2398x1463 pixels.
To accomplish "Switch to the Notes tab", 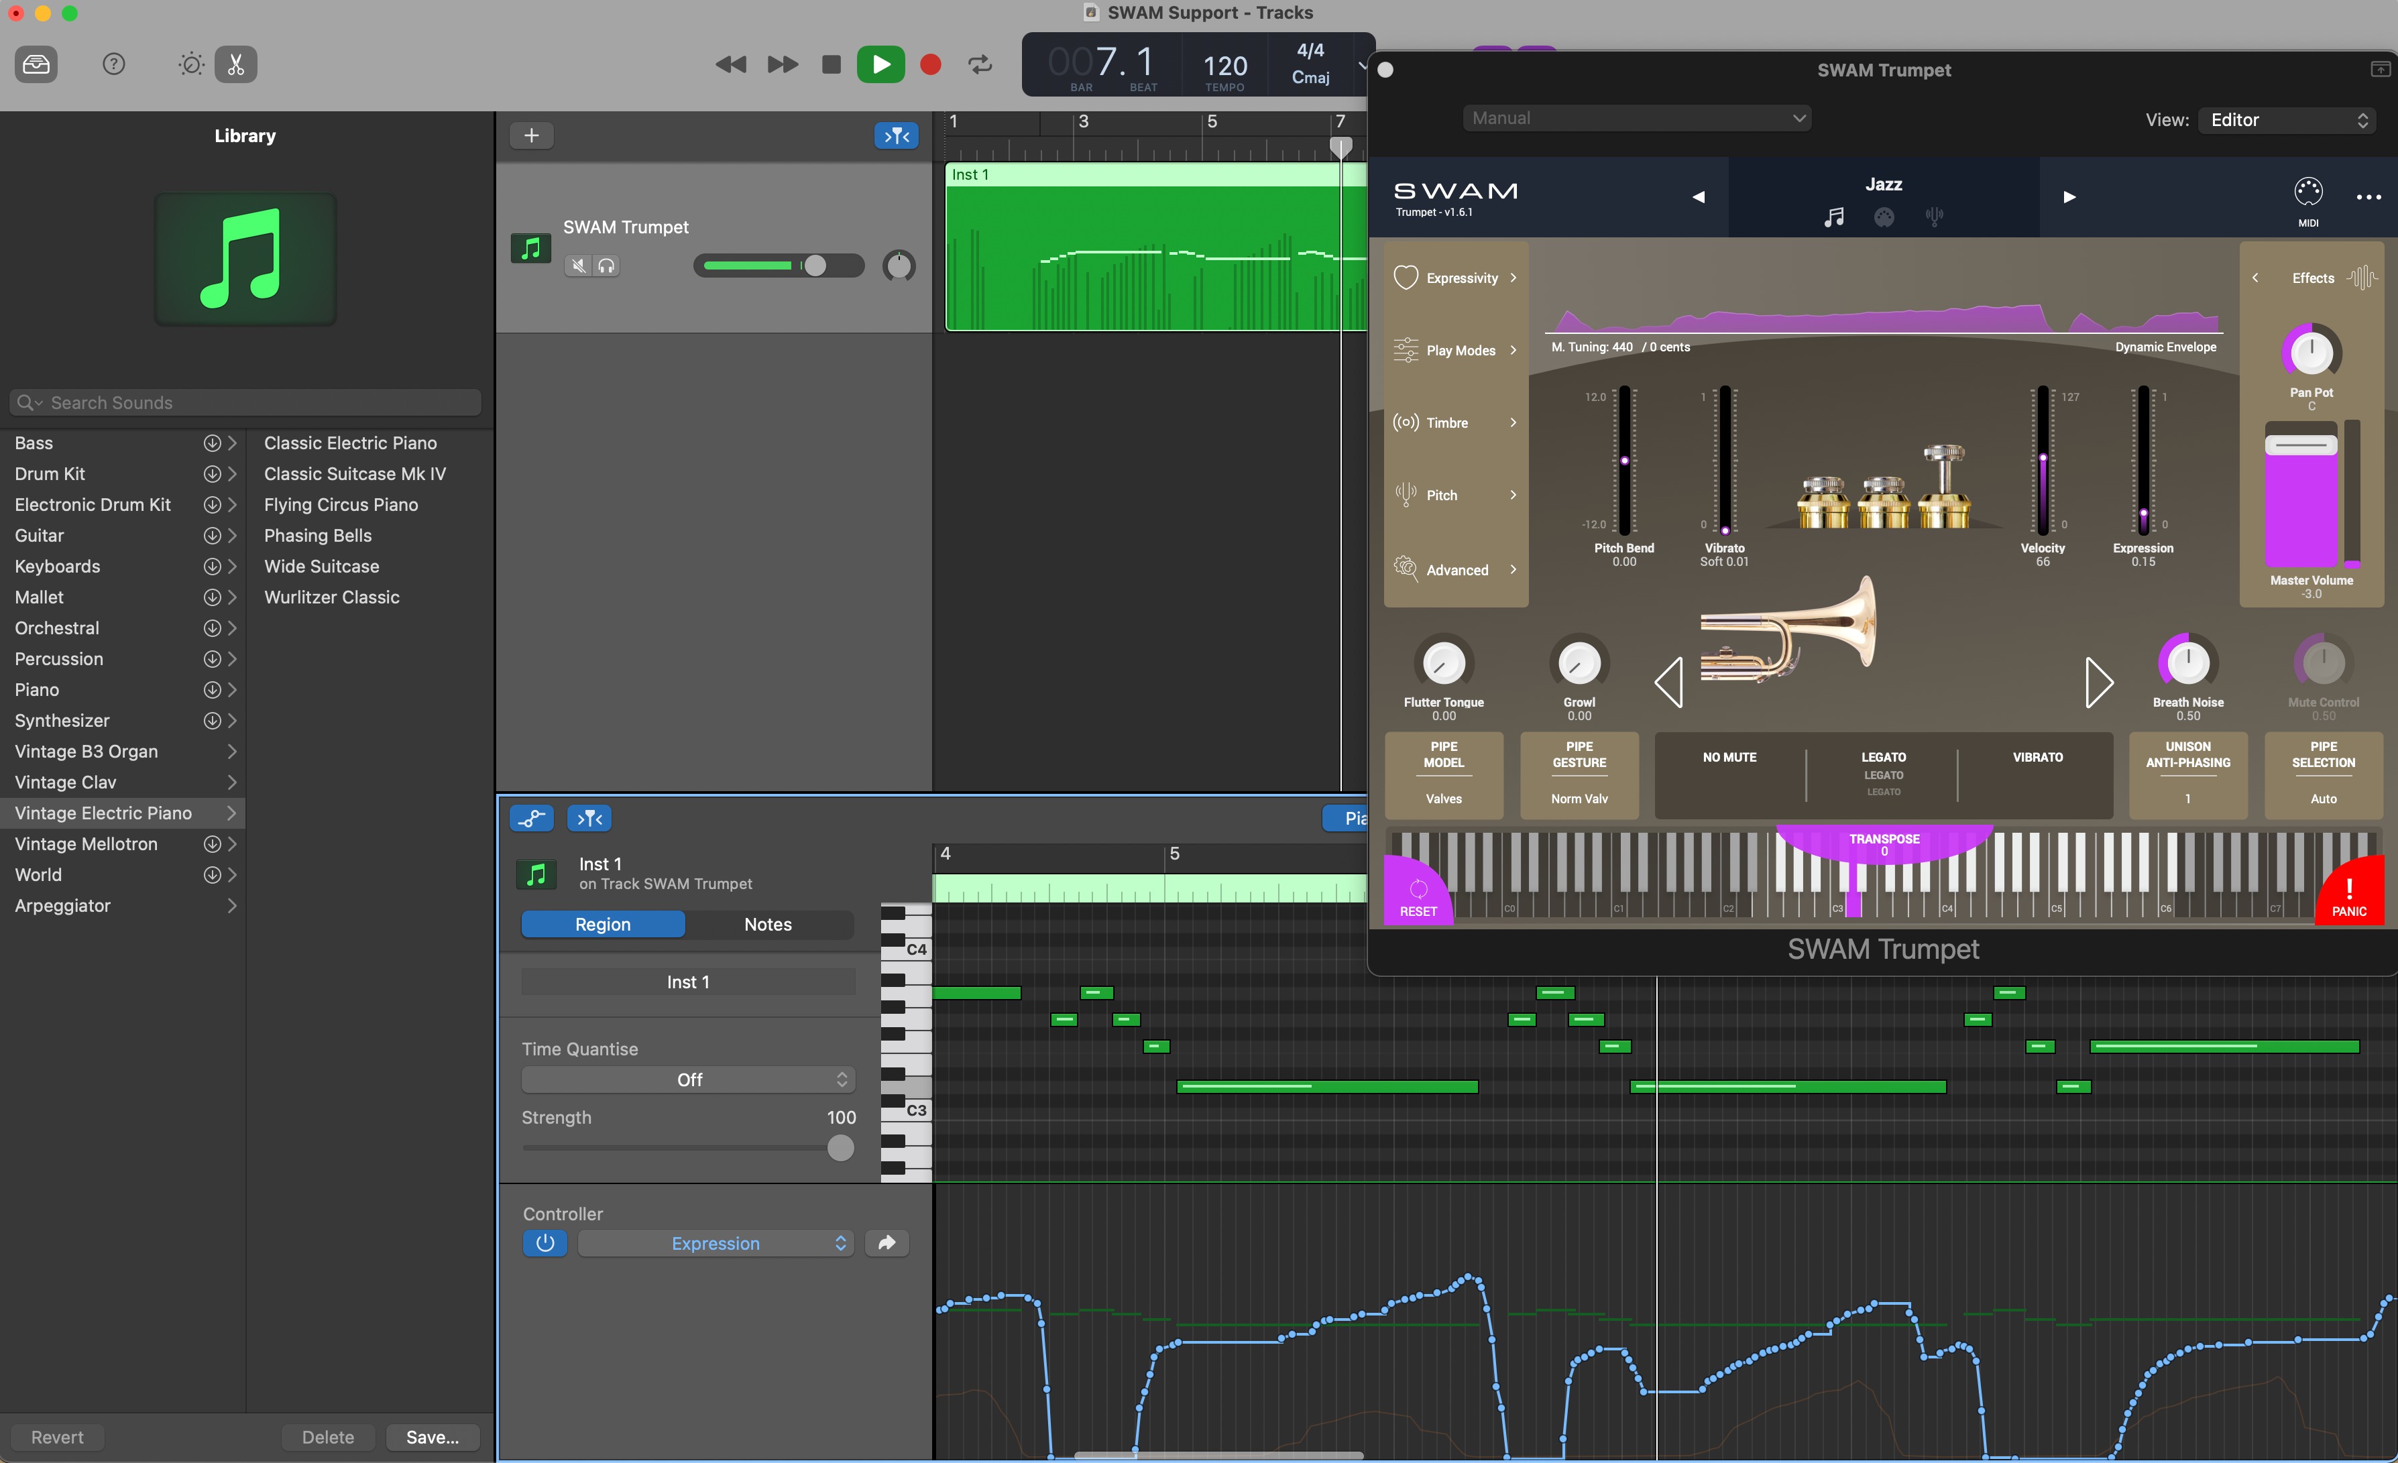I will point(768,924).
